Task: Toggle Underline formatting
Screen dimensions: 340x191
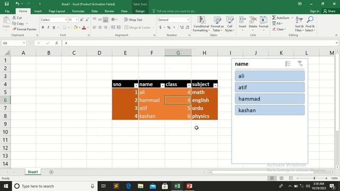Action: (x=54, y=28)
